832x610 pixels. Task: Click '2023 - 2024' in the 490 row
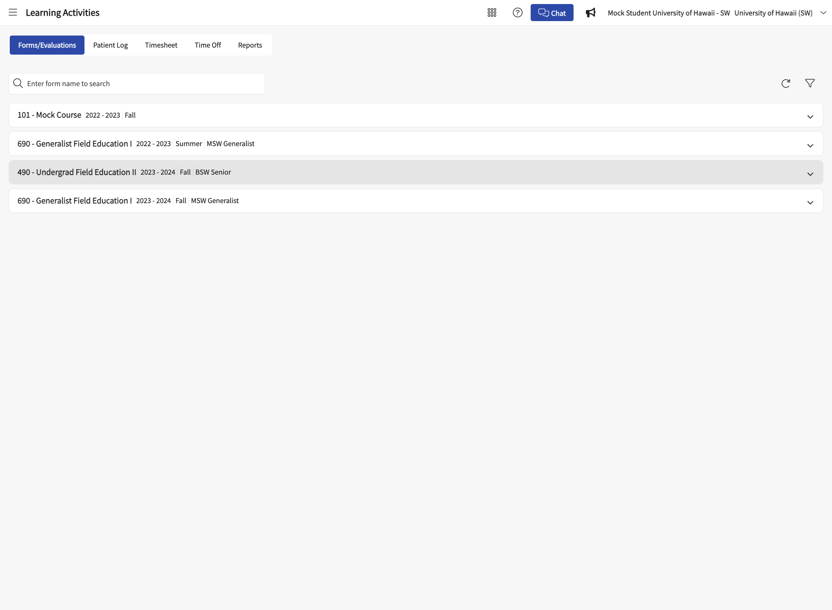(x=158, y=172)
